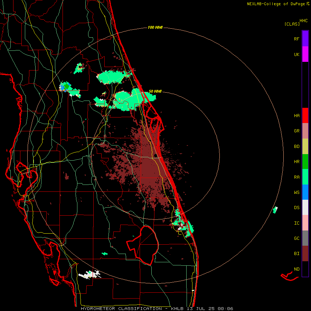Click the isolated rain echo on 100 NMI ring east
The height and width of the screenshot is (311, 311).
click(x=275, y=210)
